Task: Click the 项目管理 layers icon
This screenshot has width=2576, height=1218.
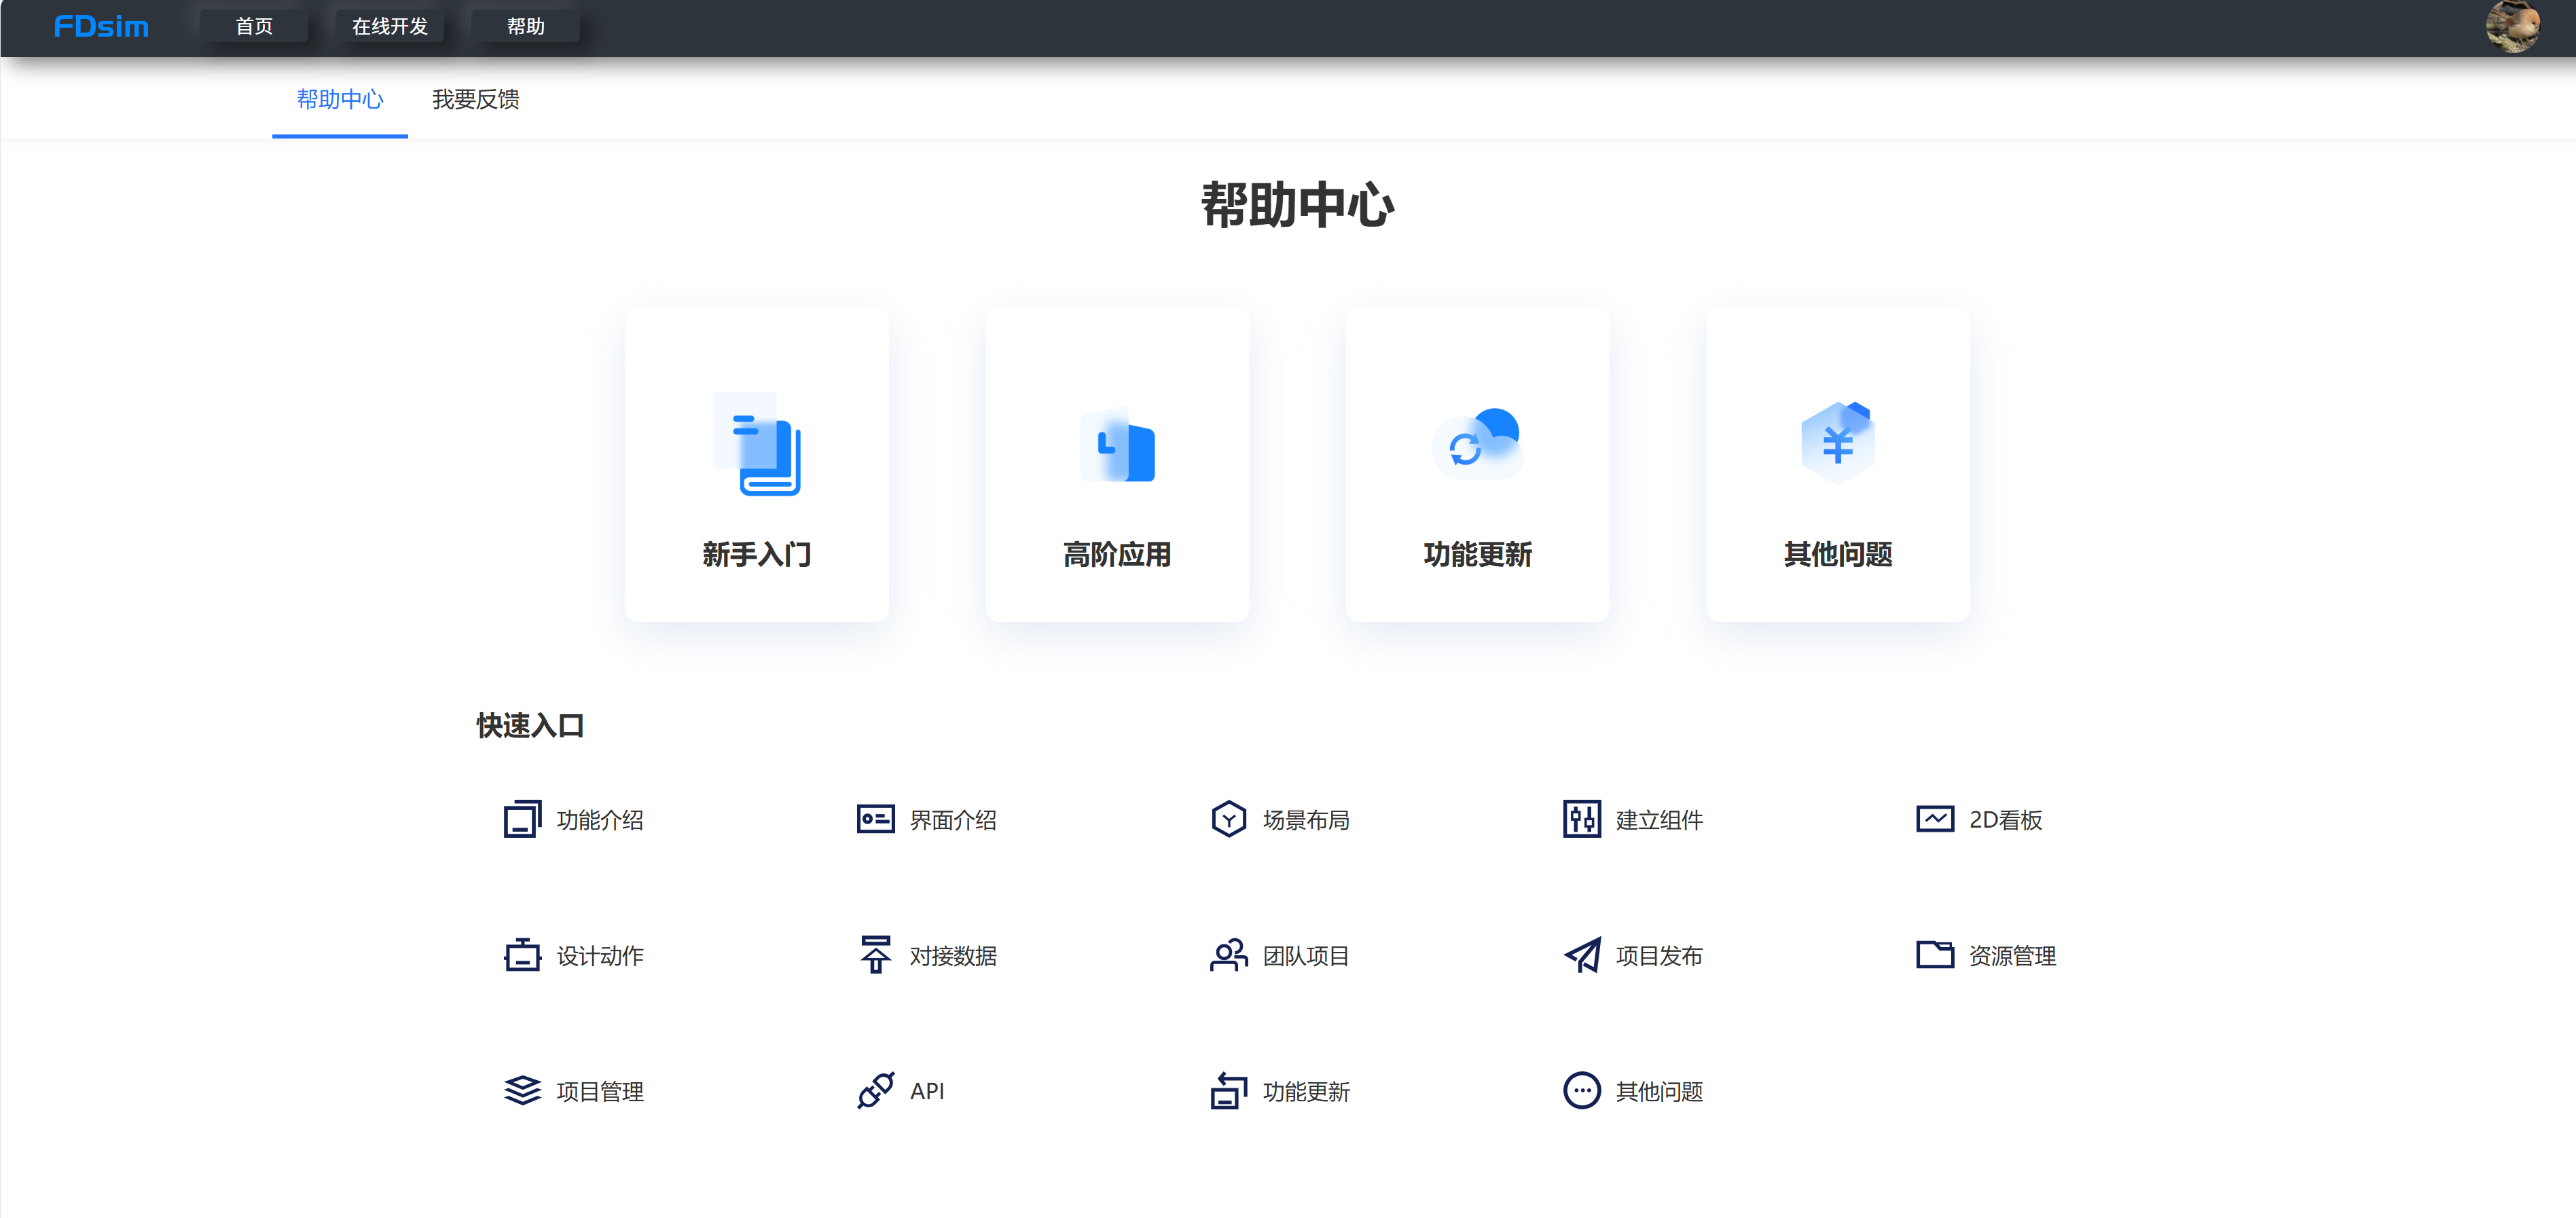Action: tap(522, 1090)
